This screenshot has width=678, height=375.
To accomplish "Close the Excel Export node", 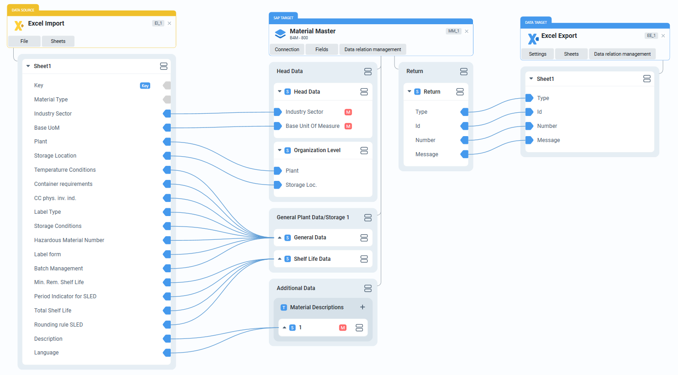I will (663, 36).
